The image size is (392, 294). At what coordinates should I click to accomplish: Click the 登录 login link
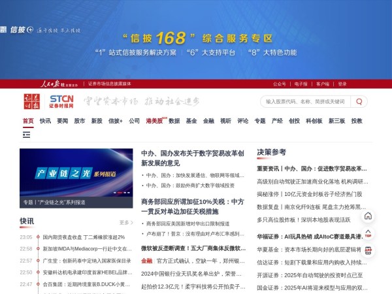[342, 84]
